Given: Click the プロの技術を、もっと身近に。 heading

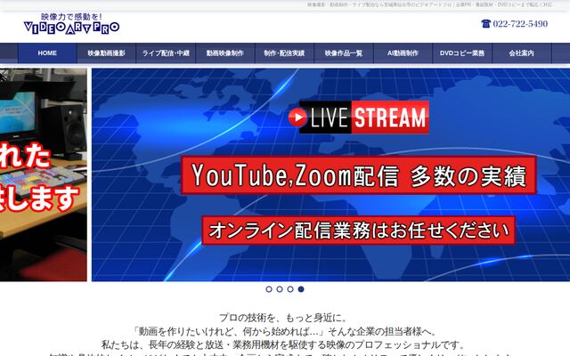Looking at the screenshot, I should [x=283, y=318].
